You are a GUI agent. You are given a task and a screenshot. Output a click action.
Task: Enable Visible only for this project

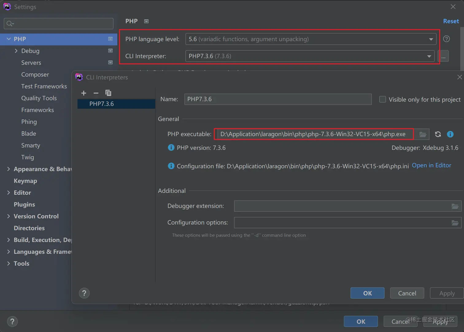(382, 99)
